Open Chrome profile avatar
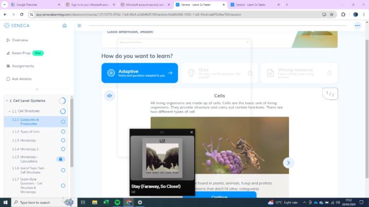The height and width of the screenshot is (207, 369). click(355, 14)
